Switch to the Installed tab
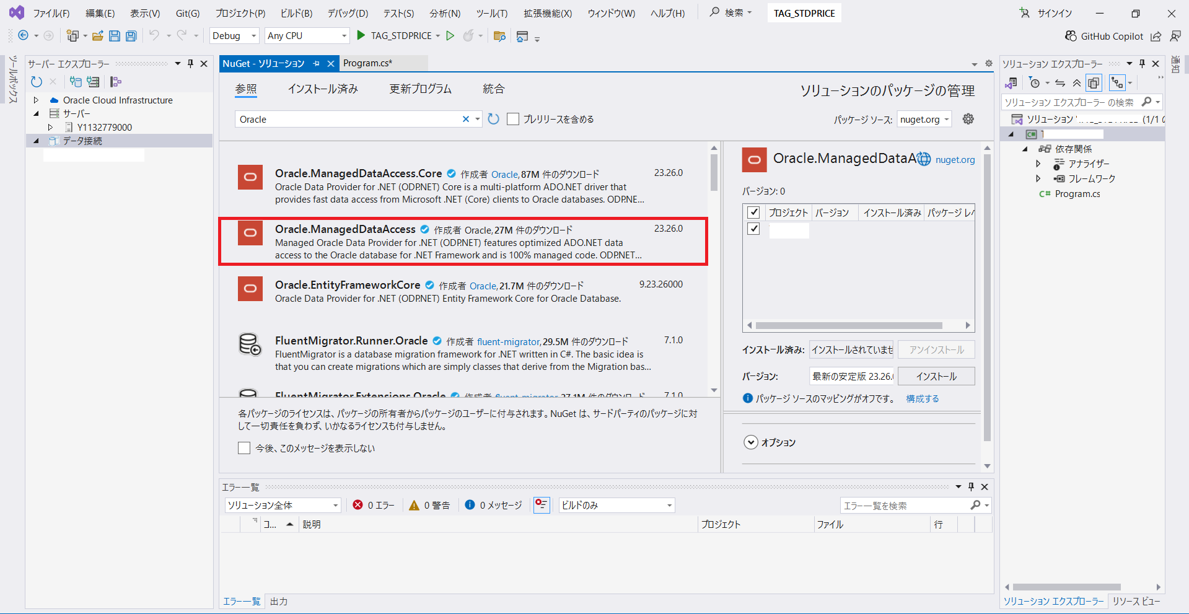 coord(323,89)
